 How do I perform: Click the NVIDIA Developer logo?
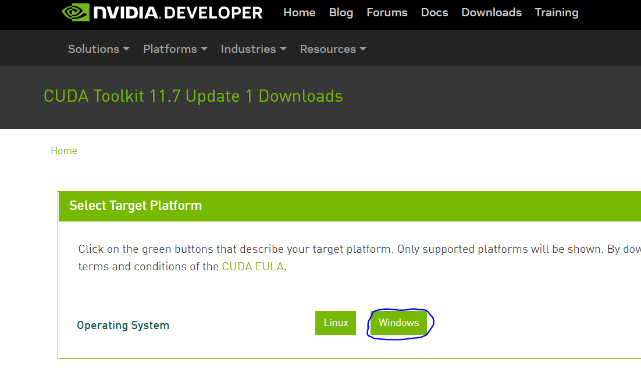click(162, 12)
